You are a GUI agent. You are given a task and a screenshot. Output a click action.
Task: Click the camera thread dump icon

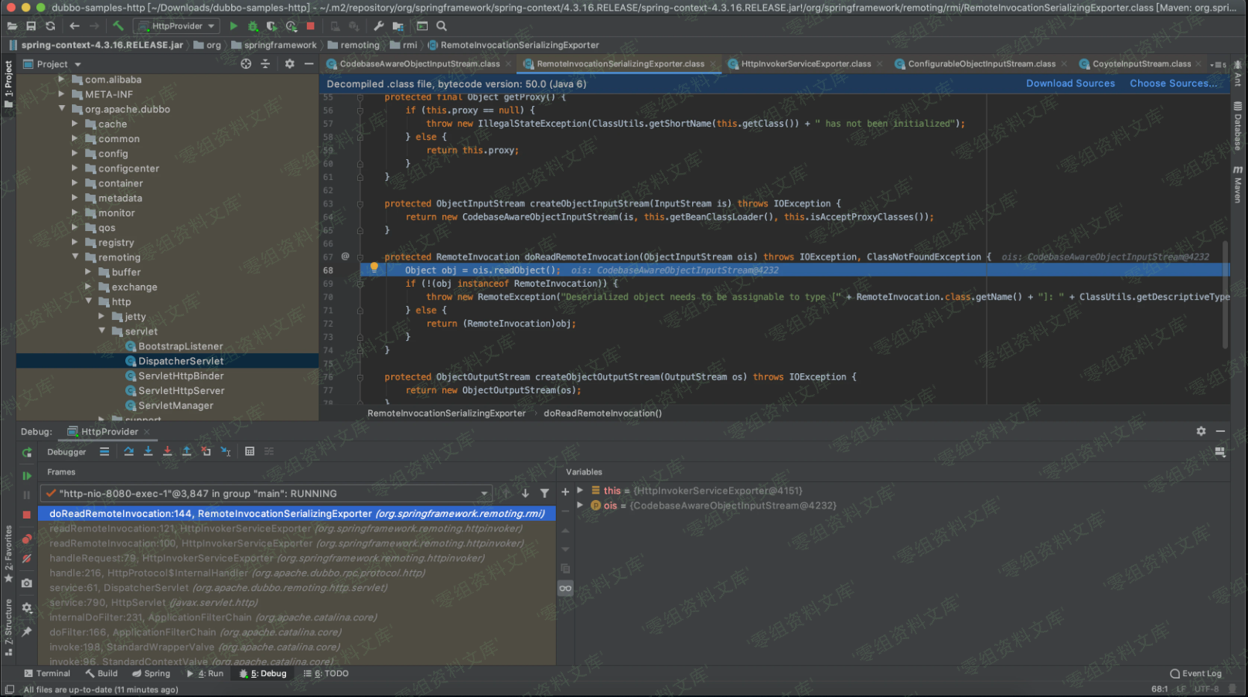coord(27,583)
